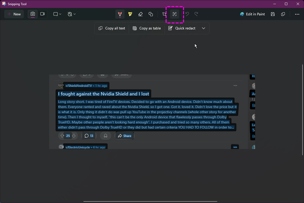Open the delay timer dropdown
Viewport: 304px width, 203px height.
point(72,14)
